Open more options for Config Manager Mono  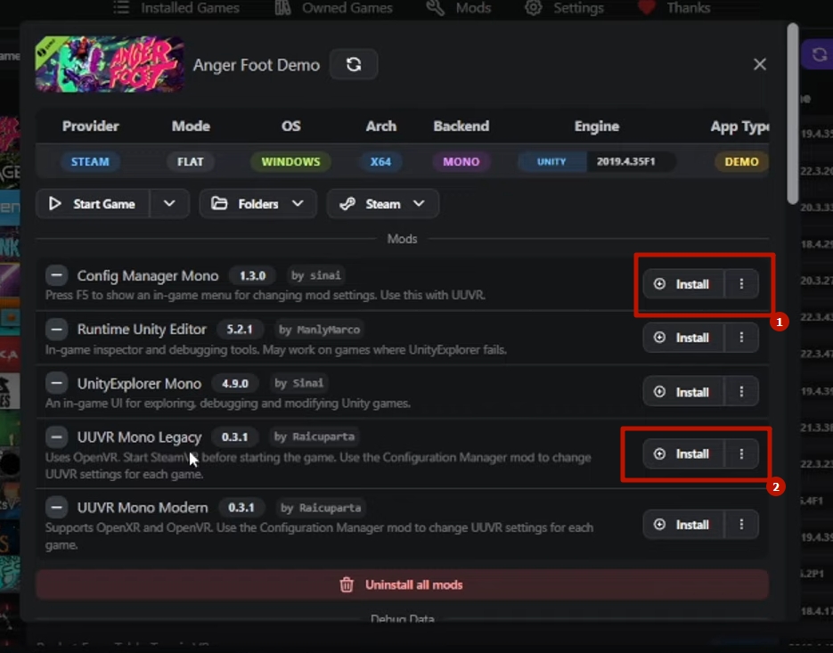741,283
